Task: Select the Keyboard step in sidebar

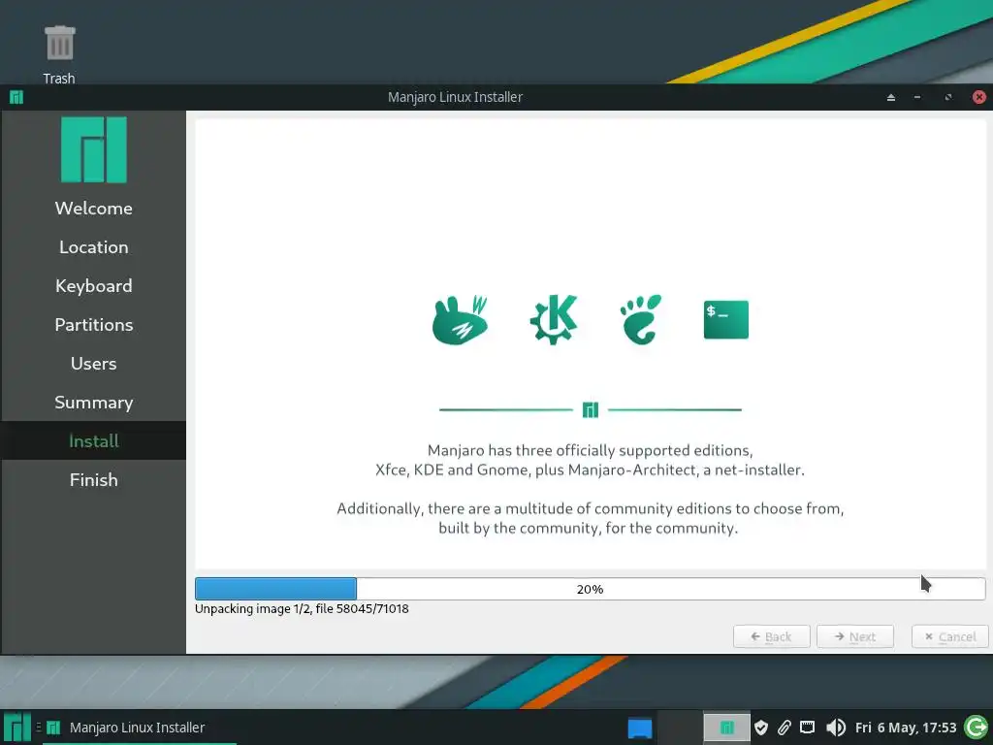Action: pyautogui.click(x=94, y=286)
